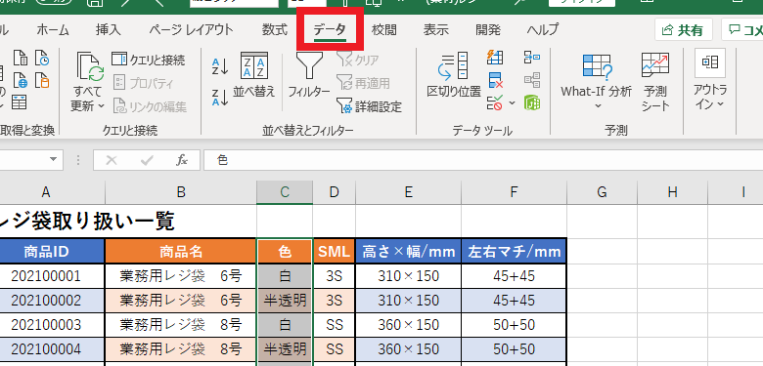The height and width of the screenshot is (366, 763).
Task: Open the 数式 tab
Action: [x=275, y=30]
